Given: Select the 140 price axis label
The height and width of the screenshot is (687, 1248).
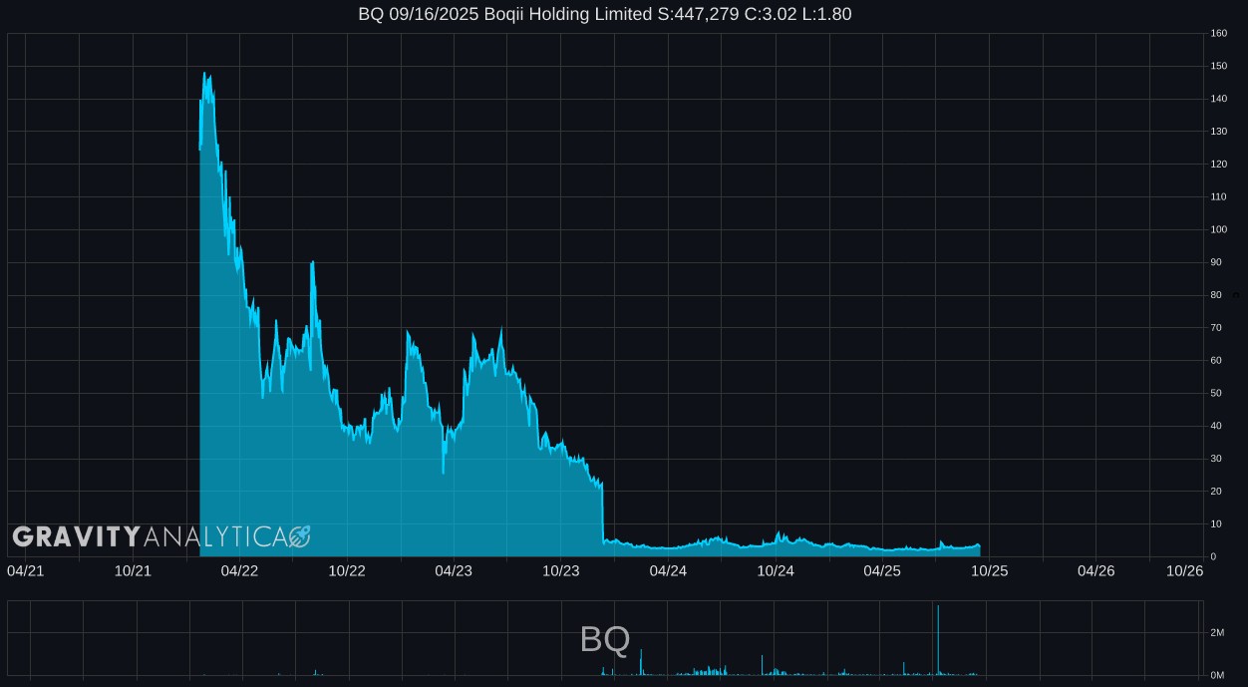Looking at the screenshot, I should click(x=1218, y=99).
